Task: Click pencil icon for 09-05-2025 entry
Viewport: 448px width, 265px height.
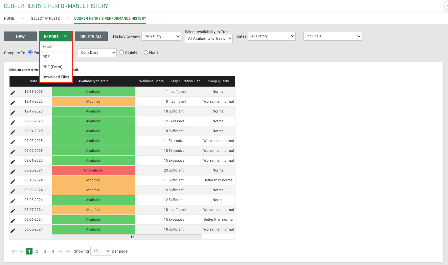Action: click(x=13, y=122)
